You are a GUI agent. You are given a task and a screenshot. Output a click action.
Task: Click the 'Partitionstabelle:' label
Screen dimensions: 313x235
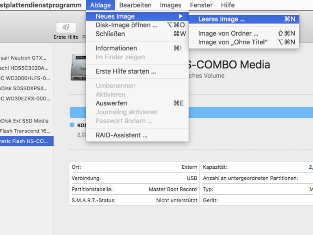click(92, 189)
